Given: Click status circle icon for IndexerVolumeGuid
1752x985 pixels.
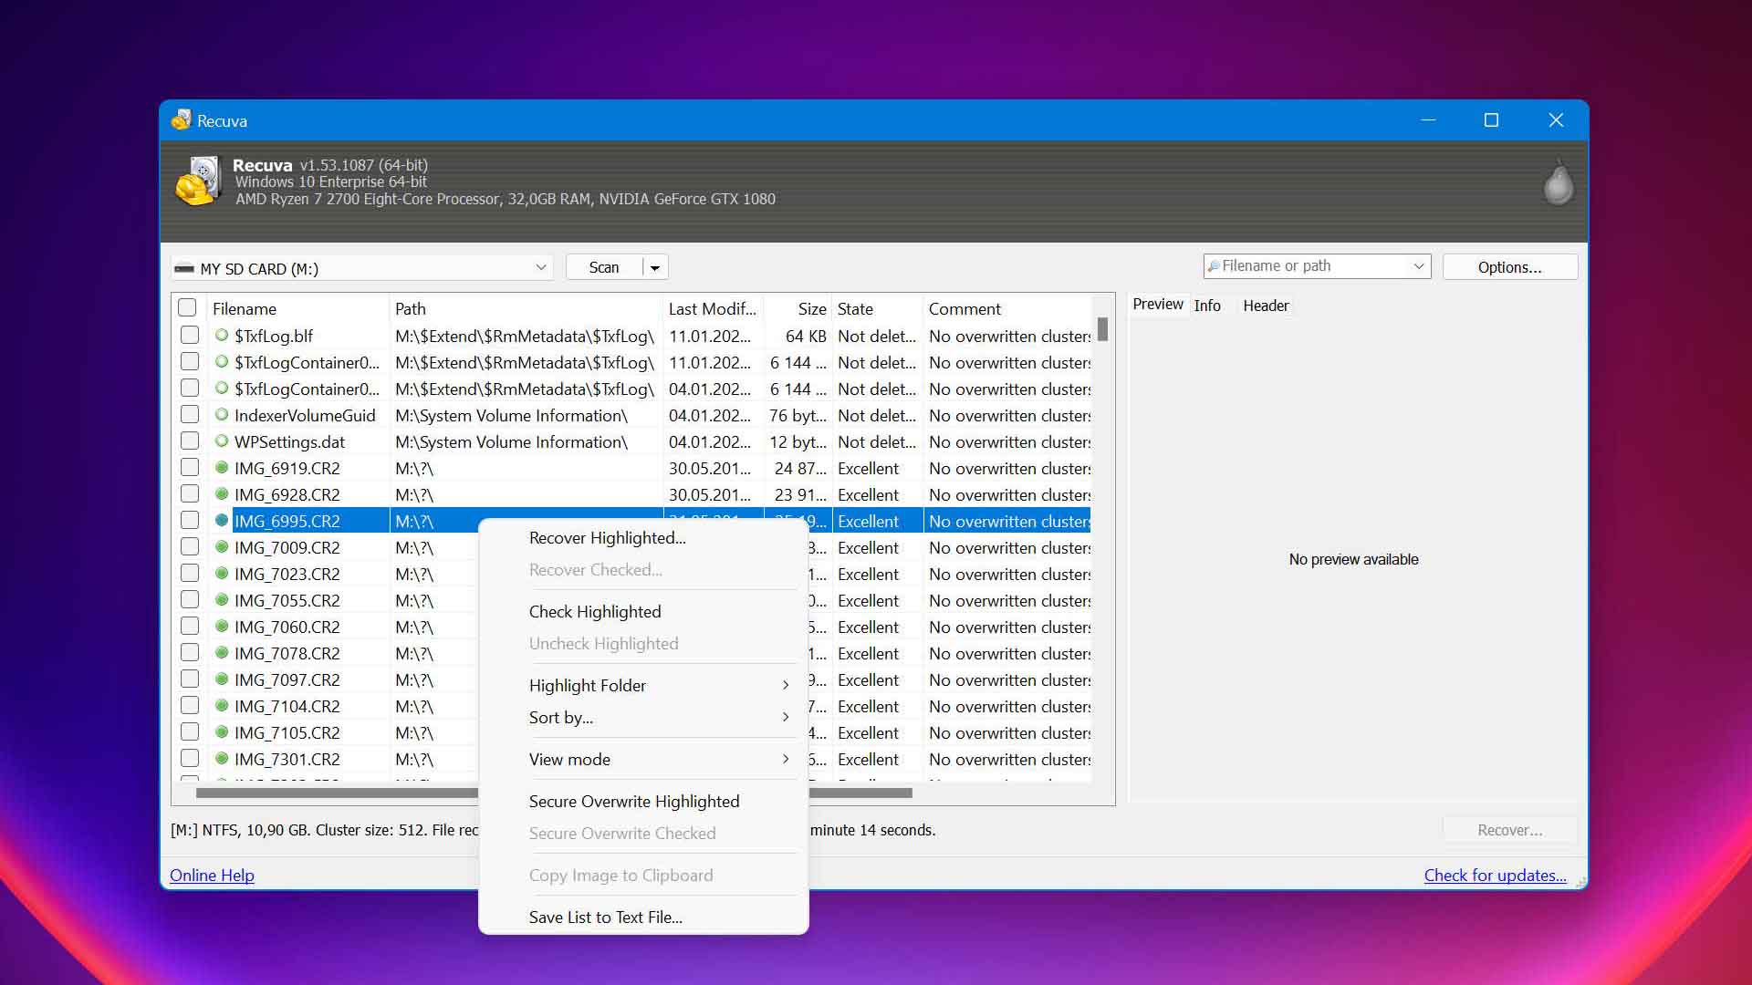Looking at the screenshot, I should tap(221, 415).
